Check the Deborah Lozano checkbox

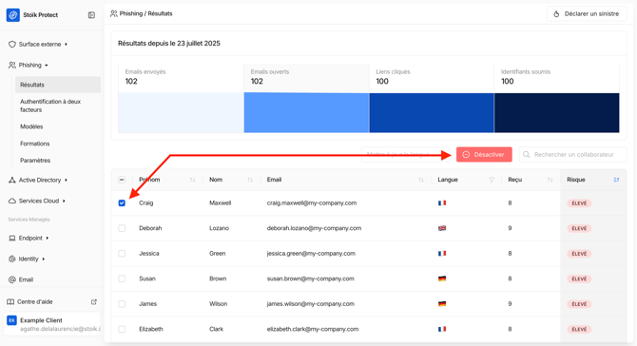point(122,228)
